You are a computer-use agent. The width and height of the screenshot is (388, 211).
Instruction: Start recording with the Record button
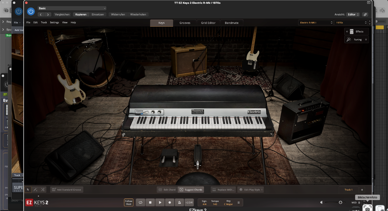click(x=170, y=203)
